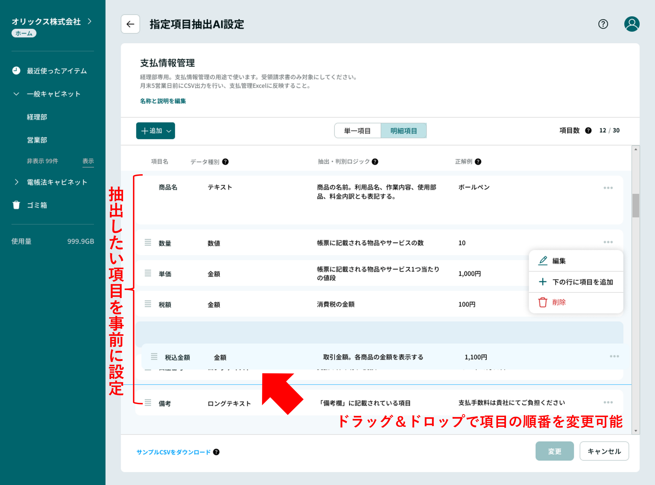The width and height of the screenshot is (655, 485).
Task: Click the help icon next to 正解例
Action: [478, 162]
